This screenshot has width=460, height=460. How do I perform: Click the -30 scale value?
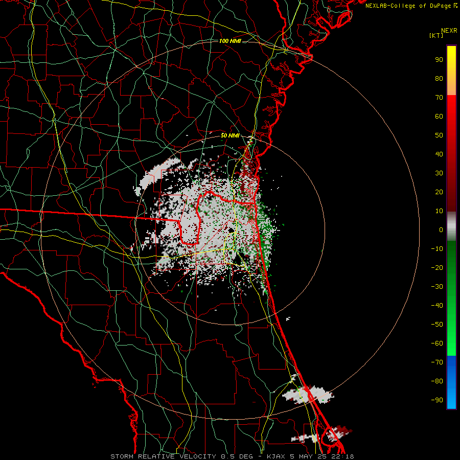tap(437, 287)
